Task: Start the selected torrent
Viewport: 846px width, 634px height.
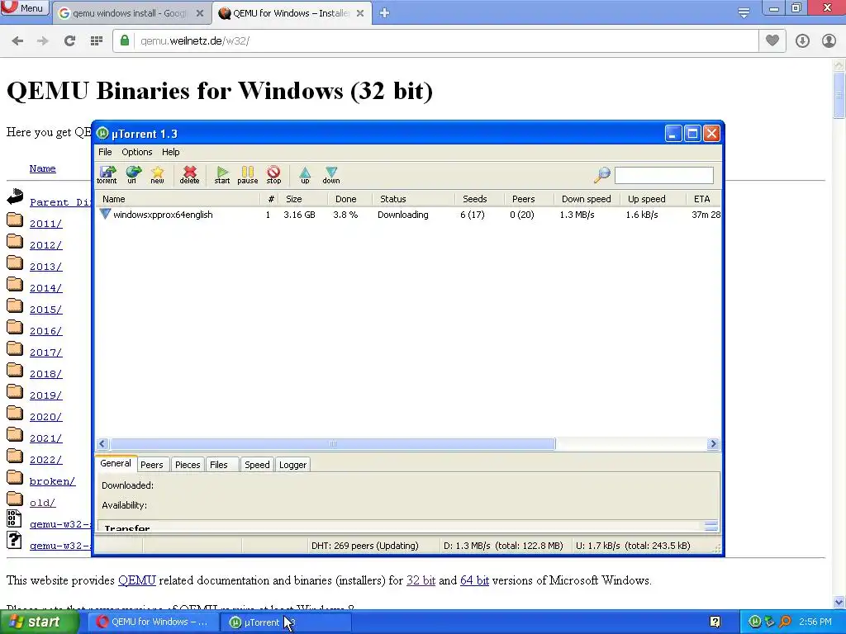Action: (x=221, y=175)
